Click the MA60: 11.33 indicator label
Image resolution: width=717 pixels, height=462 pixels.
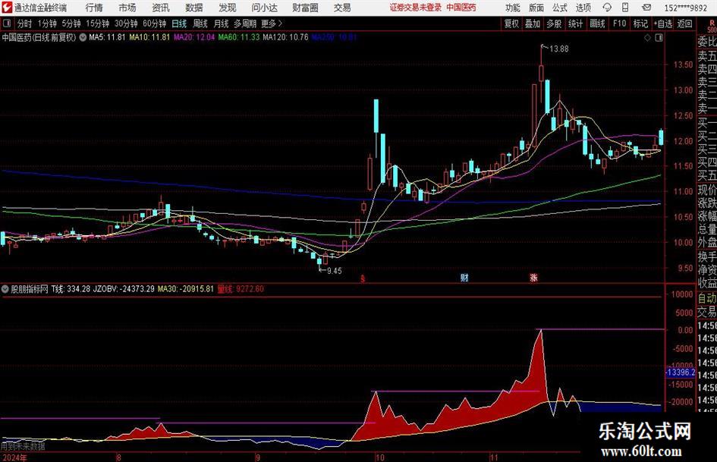239,37
